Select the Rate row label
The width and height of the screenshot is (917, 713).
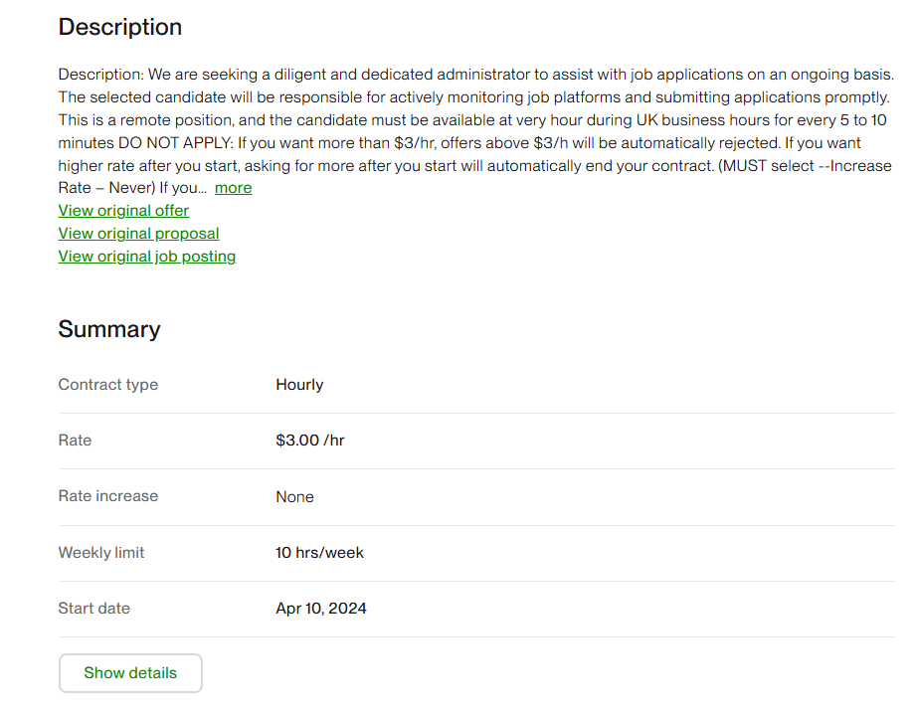click(x=75, y=441)
